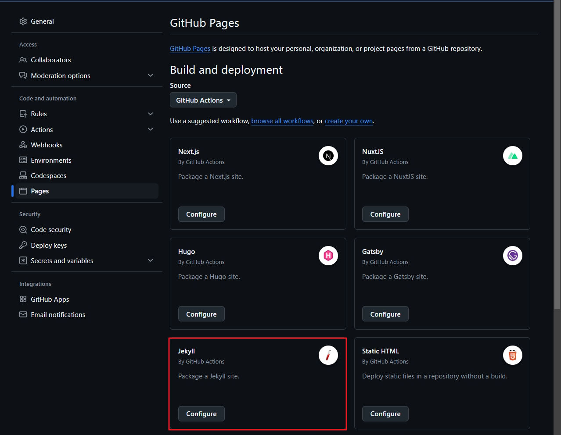This screenshot has width=561, height=435.
Task: Open Code security settings
Action: (x=87, y=230)
